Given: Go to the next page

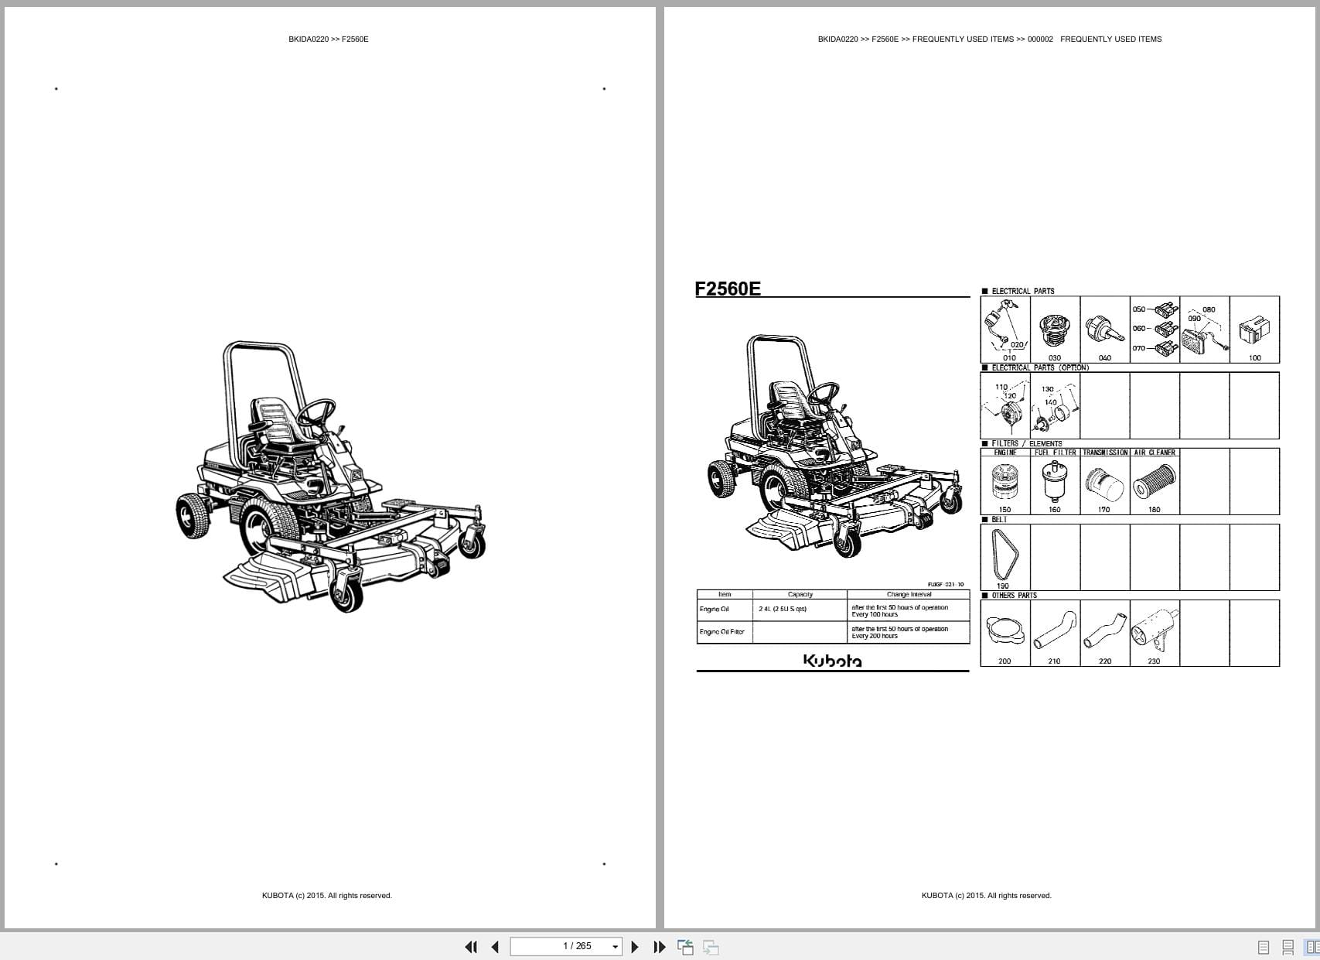Looking at the screenshot, I should 635,947.
